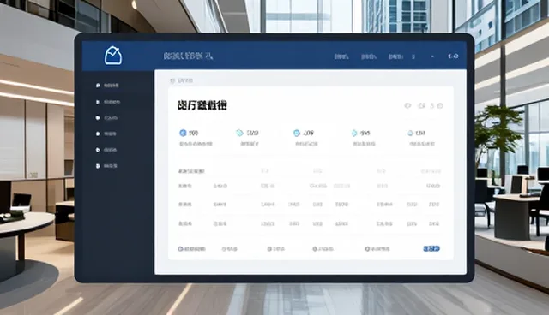Select the last item in the sidebar

(x=106, y=166)
